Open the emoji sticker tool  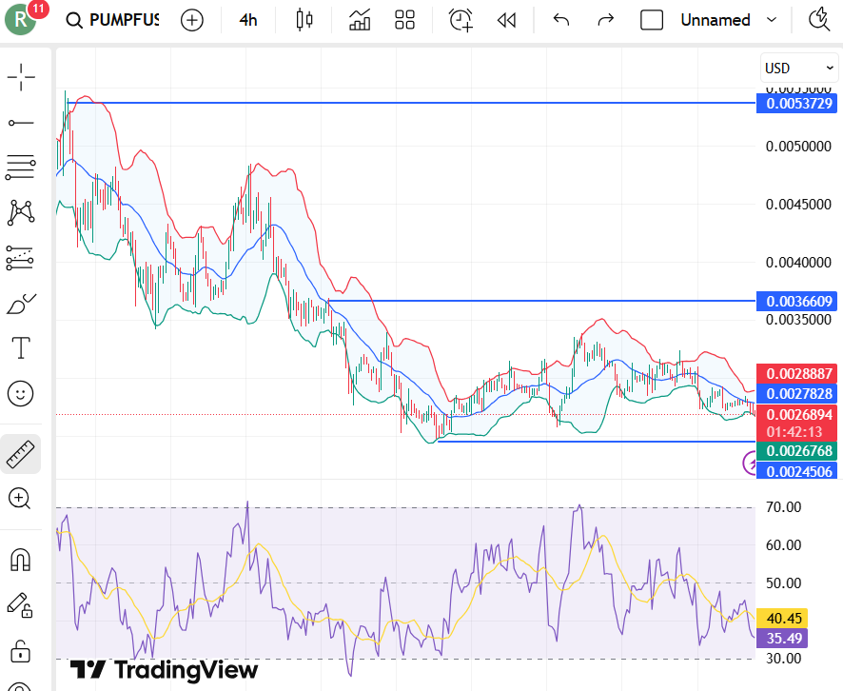coord(21,393)
